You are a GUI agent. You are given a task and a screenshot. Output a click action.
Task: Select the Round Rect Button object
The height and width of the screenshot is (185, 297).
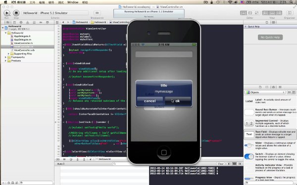pyautogui.click(x=270, y=112)
